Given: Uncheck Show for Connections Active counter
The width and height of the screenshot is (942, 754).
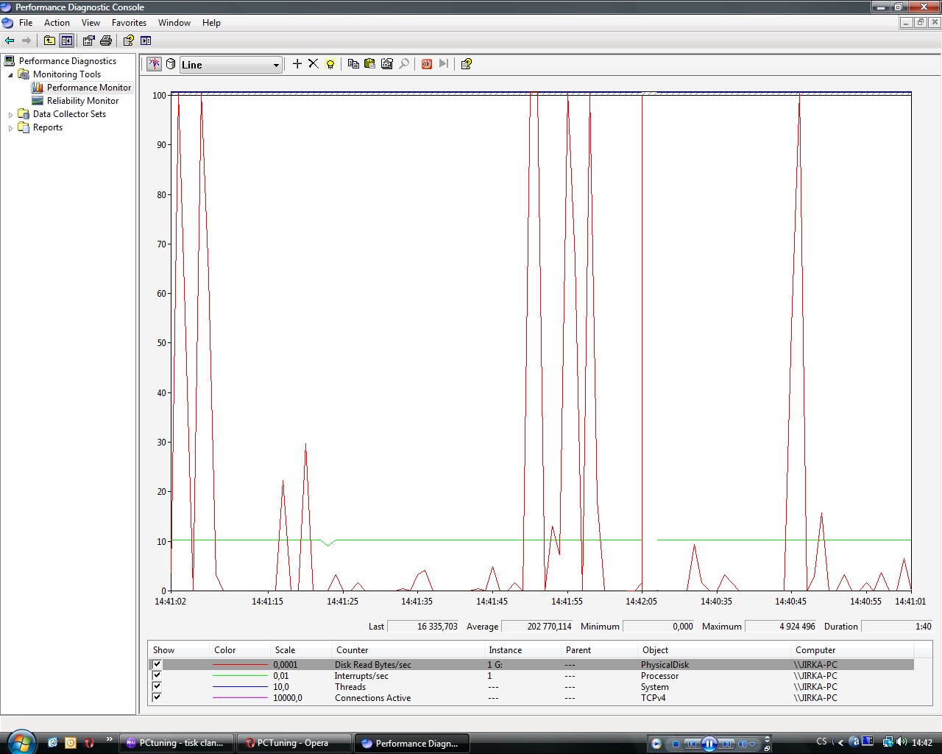Looking at the screenshot, I should tap(157, 697).
